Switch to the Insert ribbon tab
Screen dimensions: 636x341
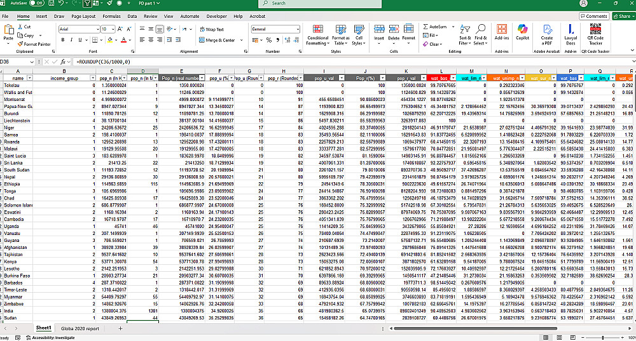[x=41, y=17]
